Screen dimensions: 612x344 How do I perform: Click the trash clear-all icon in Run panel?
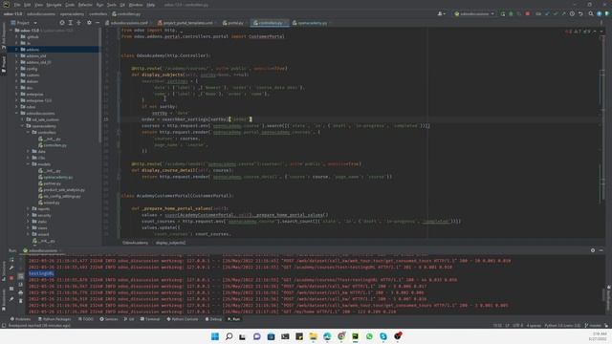[21, 301]
